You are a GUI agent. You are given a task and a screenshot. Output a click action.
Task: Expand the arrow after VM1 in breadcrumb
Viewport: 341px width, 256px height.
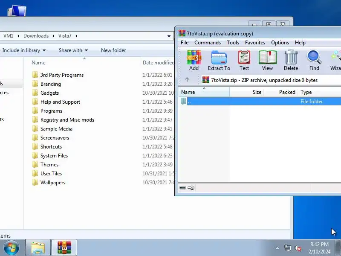pyautogui.click(x=18, y=36)
